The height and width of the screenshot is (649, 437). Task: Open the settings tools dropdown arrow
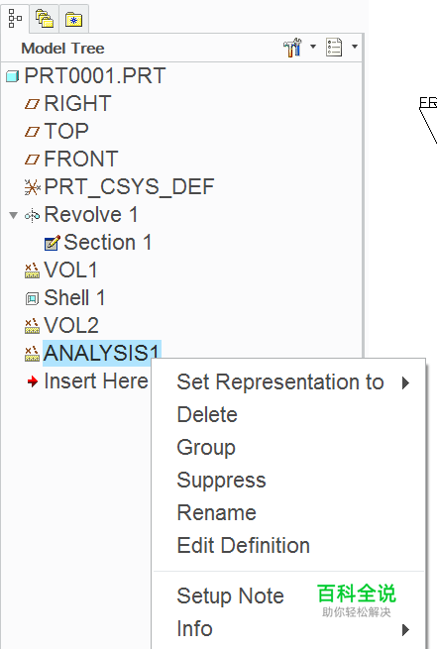(x=313, y=47)
